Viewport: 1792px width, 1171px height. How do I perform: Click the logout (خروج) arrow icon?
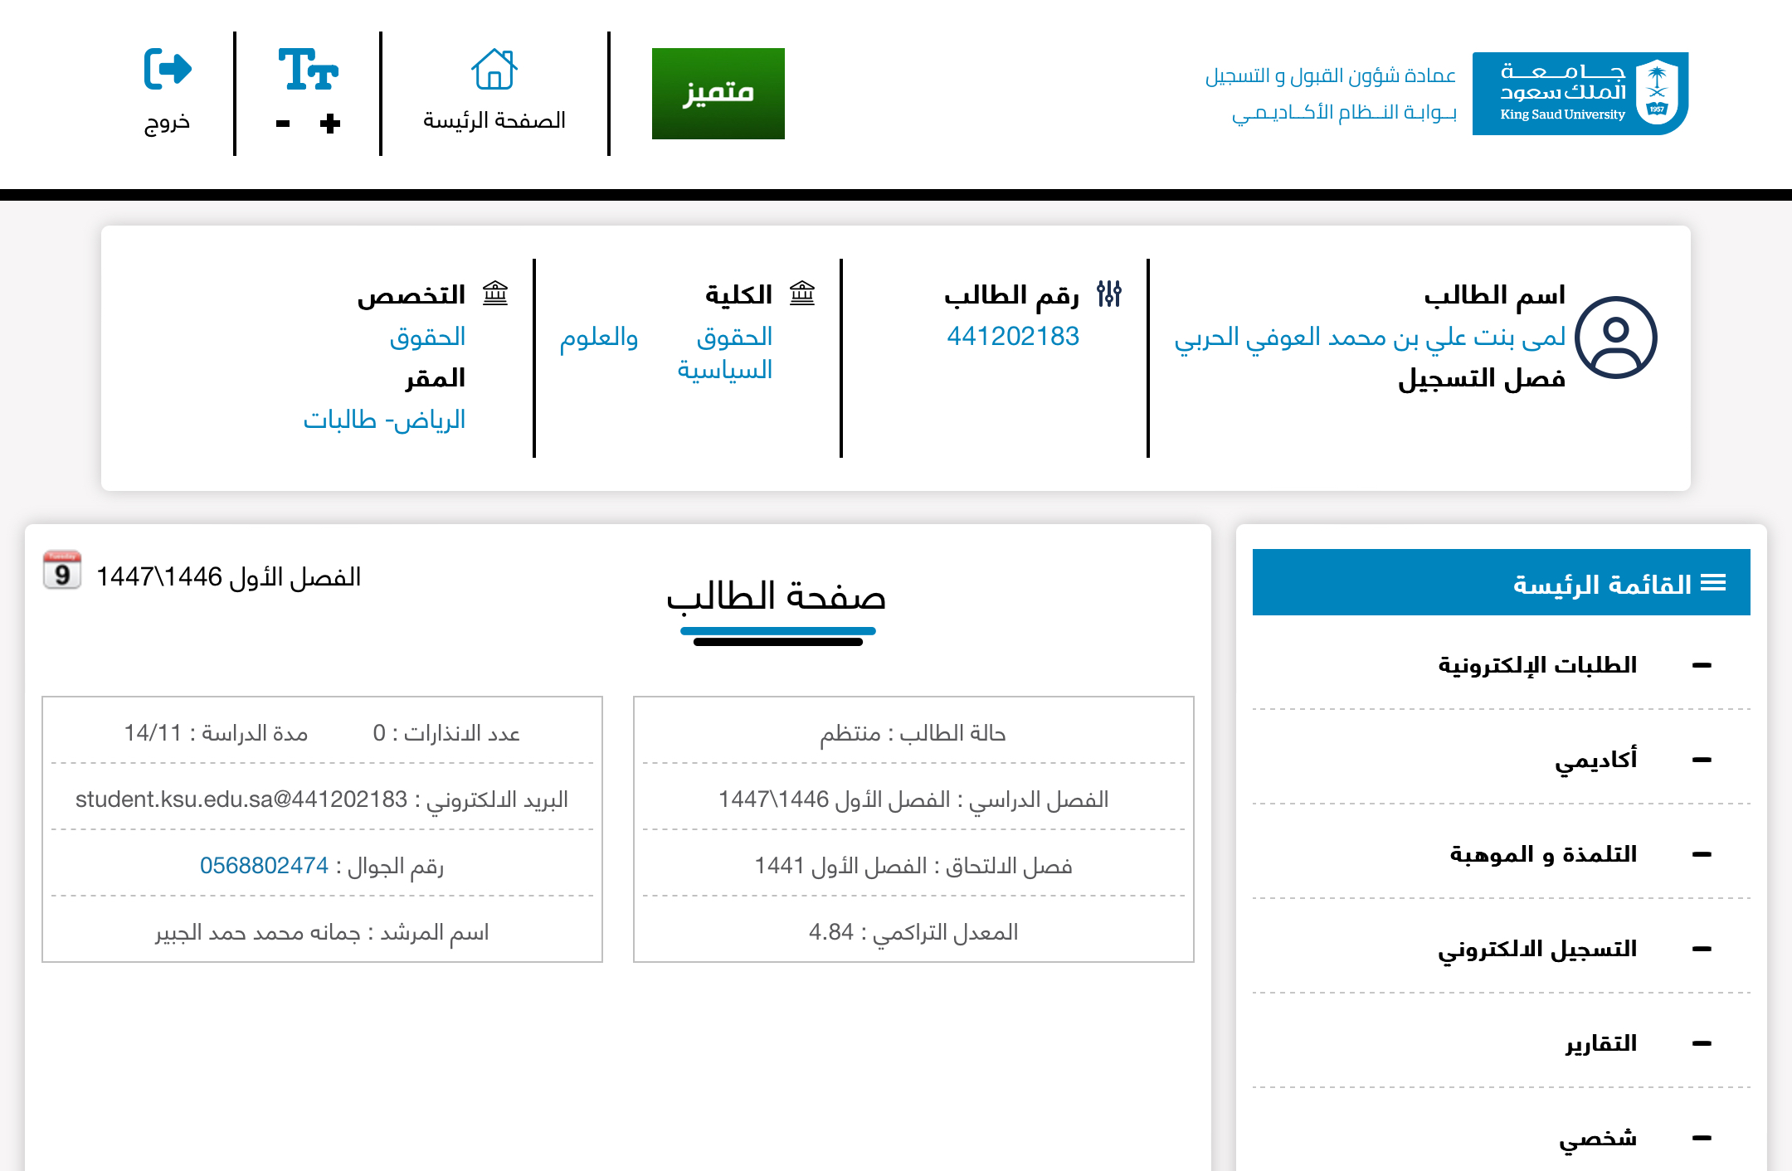[168, 68]
